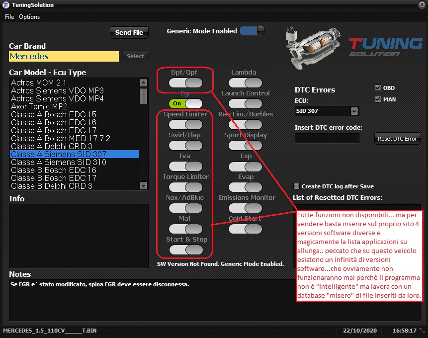The height and width of the screenshot is (338, 428).
Task: Toggle the Rev Lim./Burbles switch
Action: pyautogui.click(x=245, y=124)
